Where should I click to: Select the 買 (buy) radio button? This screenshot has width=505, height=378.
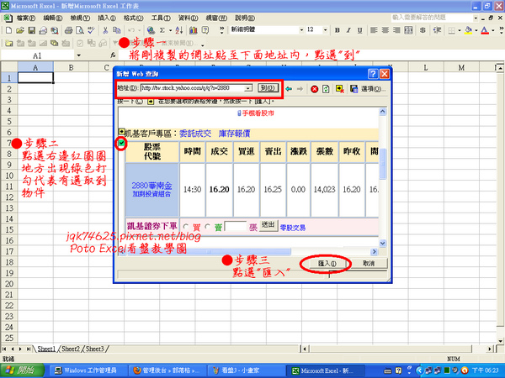185,227
